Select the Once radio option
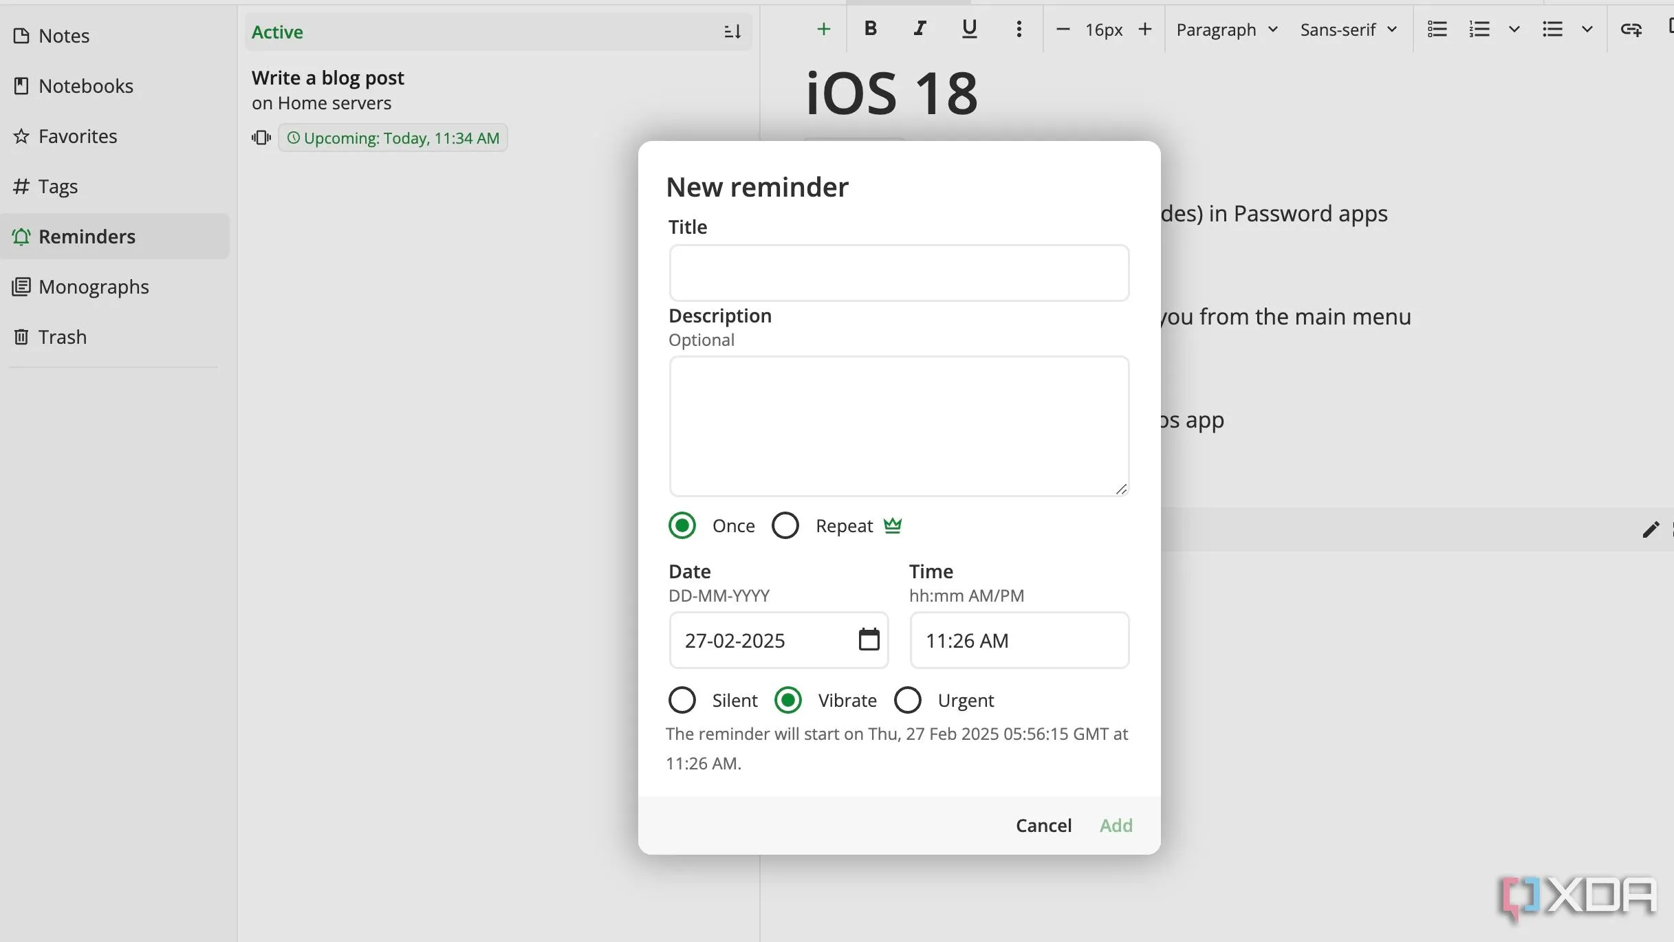 [x=682, y=525]
